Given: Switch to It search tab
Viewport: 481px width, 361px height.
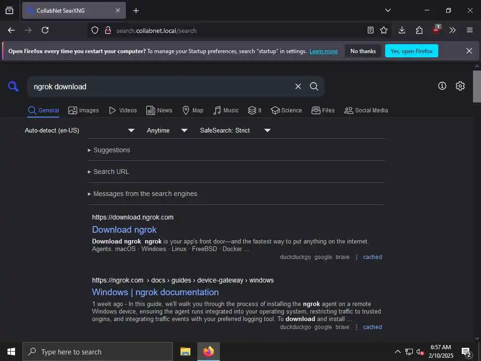Looking at the screenshot, I should 255,110.
